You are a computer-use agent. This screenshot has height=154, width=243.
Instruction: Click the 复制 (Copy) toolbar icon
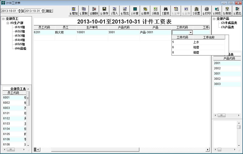point(84,11)
